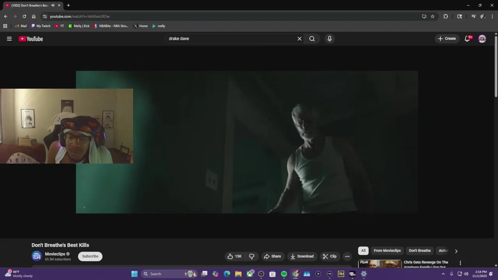Bookmark this page with the star
The image size is (498, 280).
(433, 16)
